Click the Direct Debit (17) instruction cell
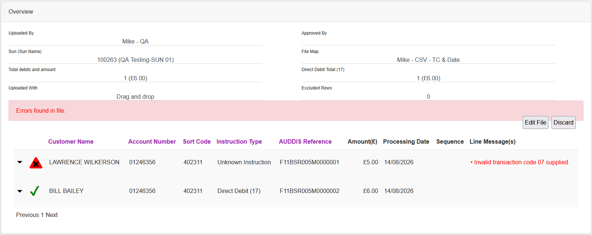 click(x=239, y=191)
